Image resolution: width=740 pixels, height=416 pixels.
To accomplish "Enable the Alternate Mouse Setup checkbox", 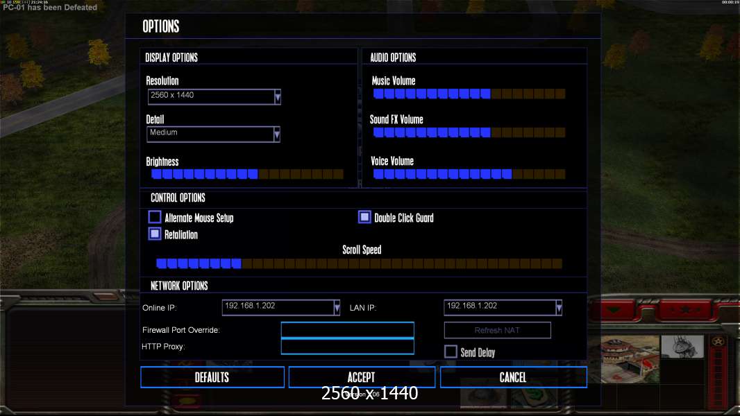I will click(x=155, y=217).
